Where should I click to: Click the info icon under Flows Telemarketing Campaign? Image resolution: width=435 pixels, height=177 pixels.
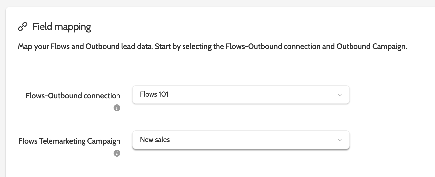117,153
